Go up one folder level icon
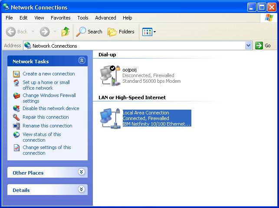Screen dimensions: 279x208 pos(66,32)
